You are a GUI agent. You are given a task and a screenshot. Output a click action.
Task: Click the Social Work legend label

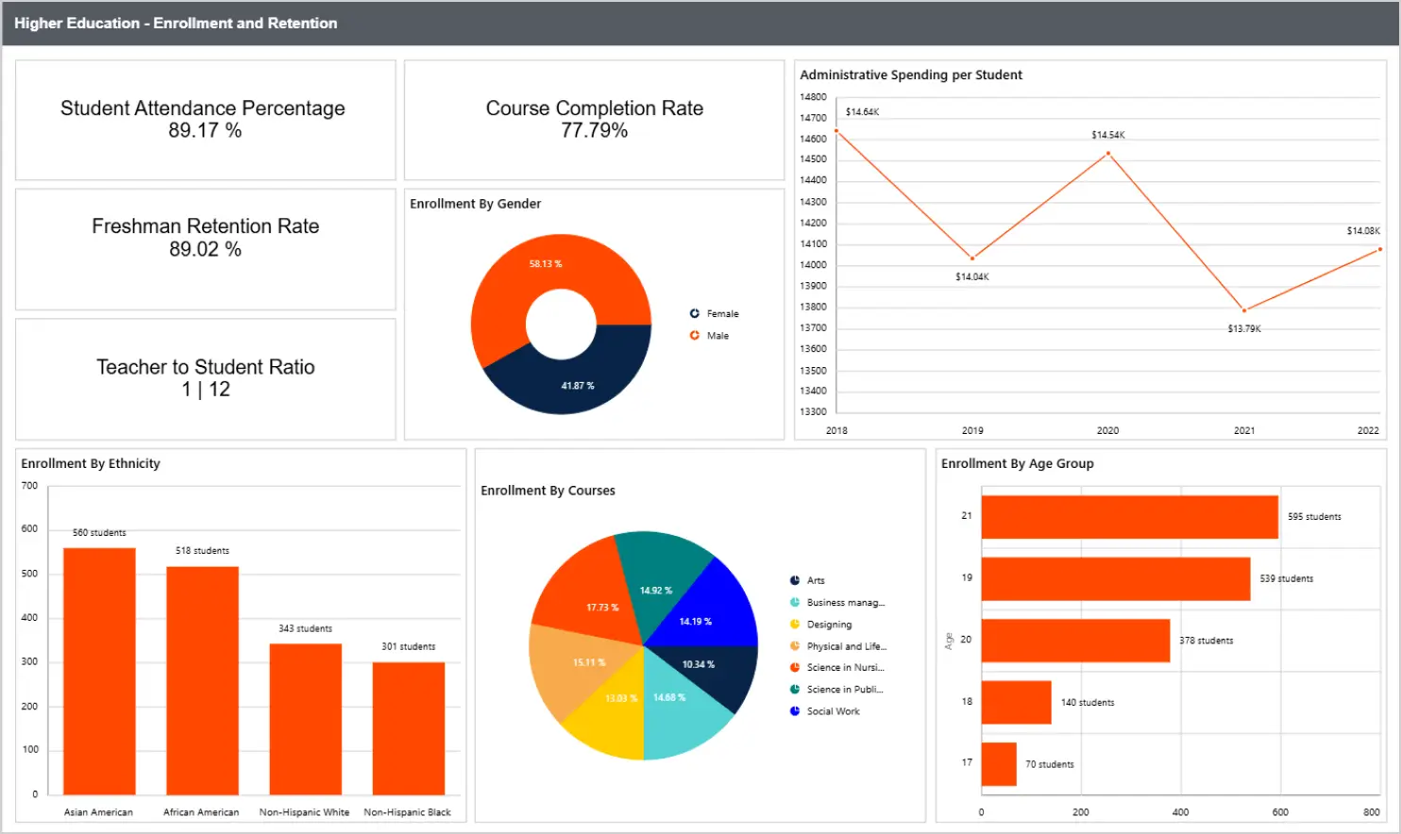coord(833,711)
